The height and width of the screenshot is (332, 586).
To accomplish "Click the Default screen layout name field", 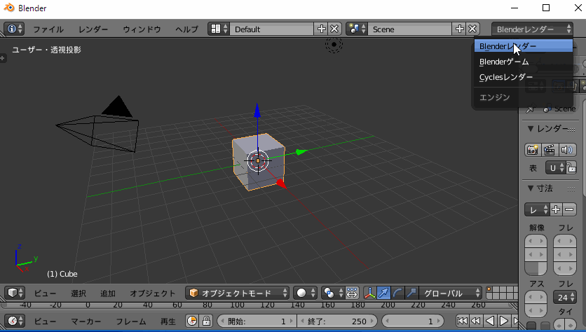I will point(272,29).
